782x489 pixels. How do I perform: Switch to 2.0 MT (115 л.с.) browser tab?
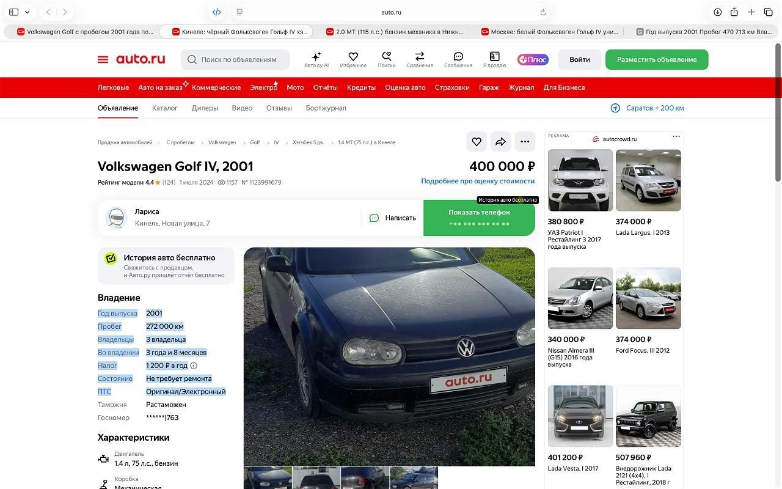click(394, 32)
